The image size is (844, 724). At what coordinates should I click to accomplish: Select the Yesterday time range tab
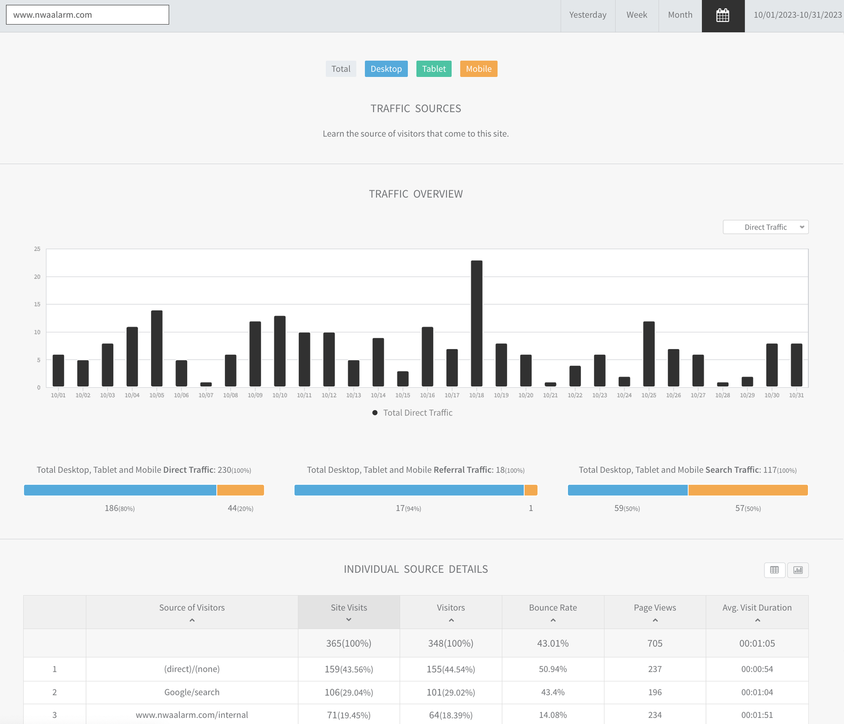pyautogui.click(x=588, y=15)
